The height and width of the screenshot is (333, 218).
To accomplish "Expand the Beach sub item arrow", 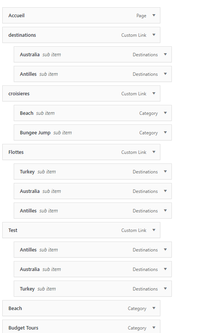I will pos(165,113).
